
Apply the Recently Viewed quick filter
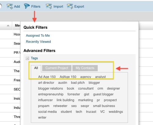[x=38, y=42]
